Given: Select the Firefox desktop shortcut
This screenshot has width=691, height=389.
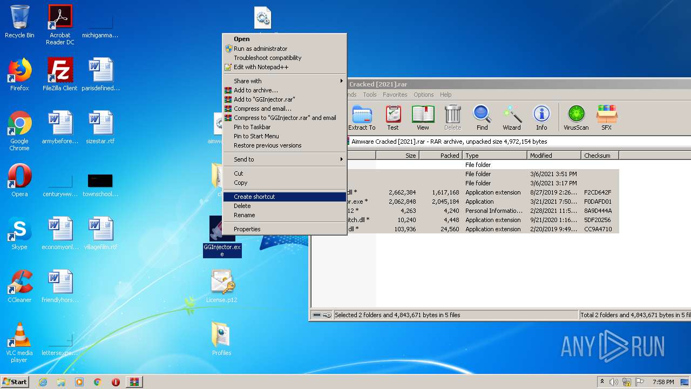Looking at the screenshot, I should pos(19,75).
